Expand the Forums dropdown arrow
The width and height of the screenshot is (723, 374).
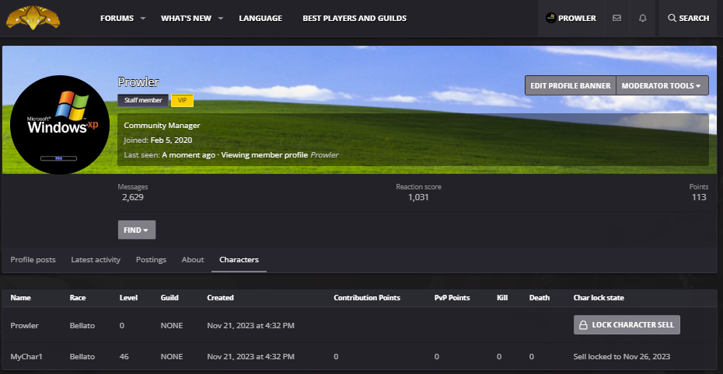[x=143, y=18]
